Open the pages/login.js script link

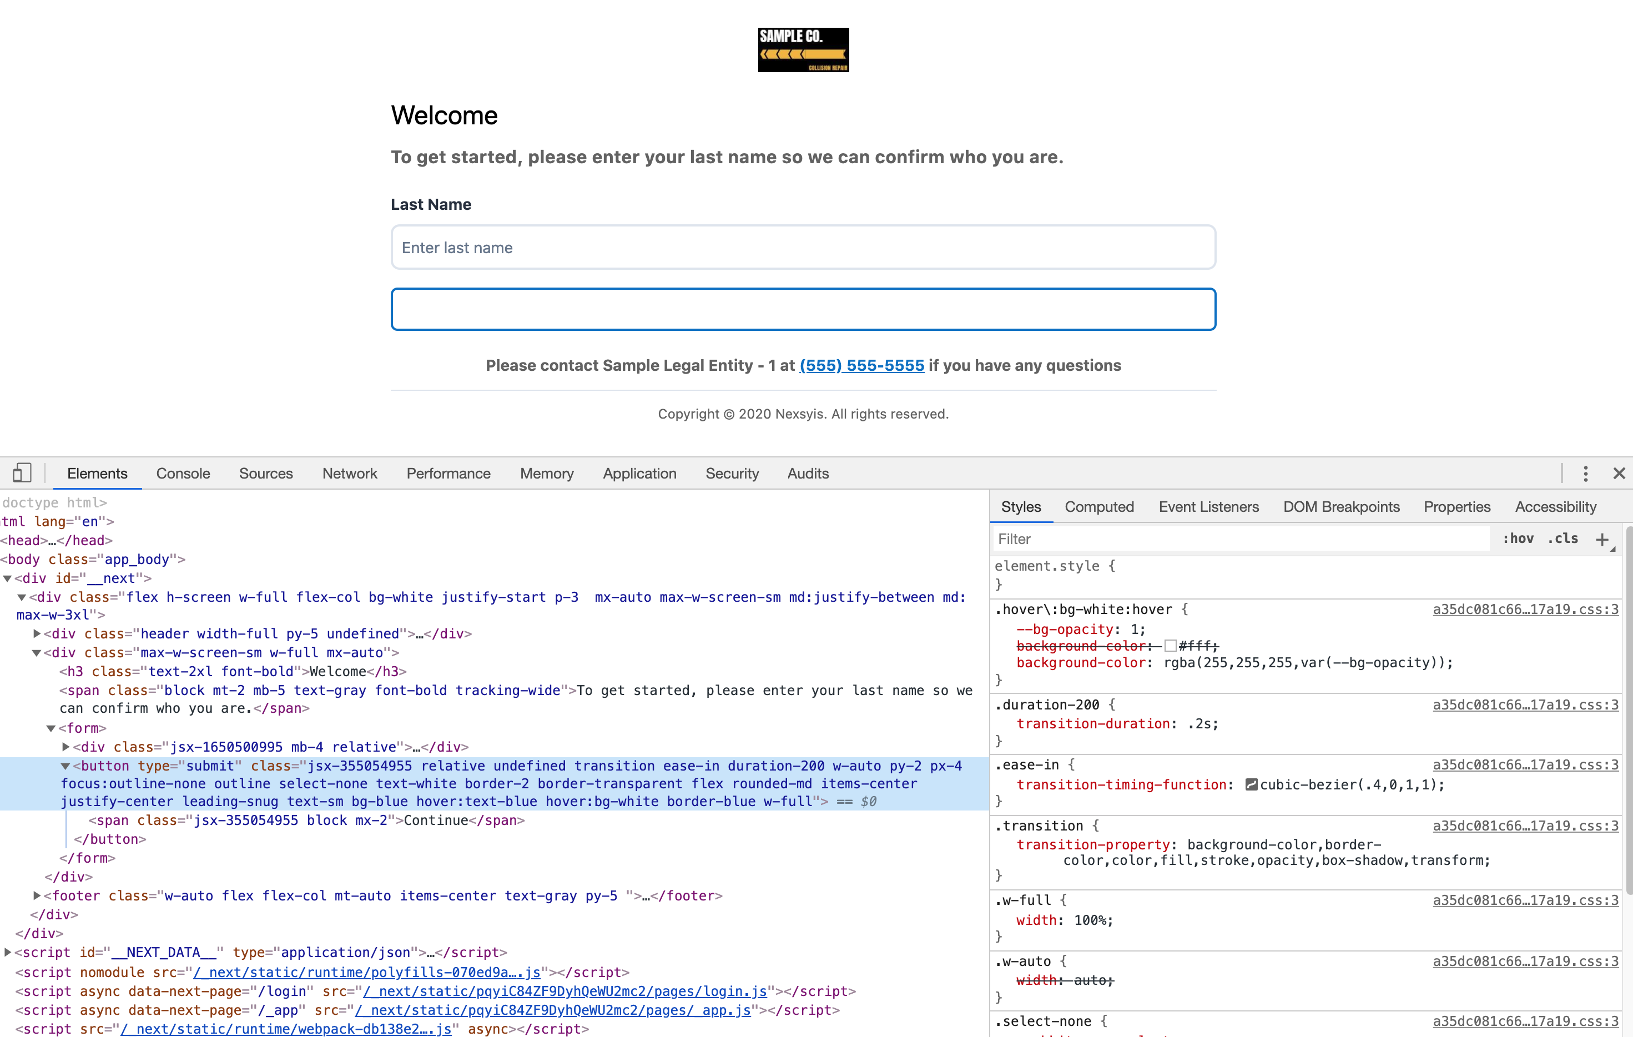565,991
